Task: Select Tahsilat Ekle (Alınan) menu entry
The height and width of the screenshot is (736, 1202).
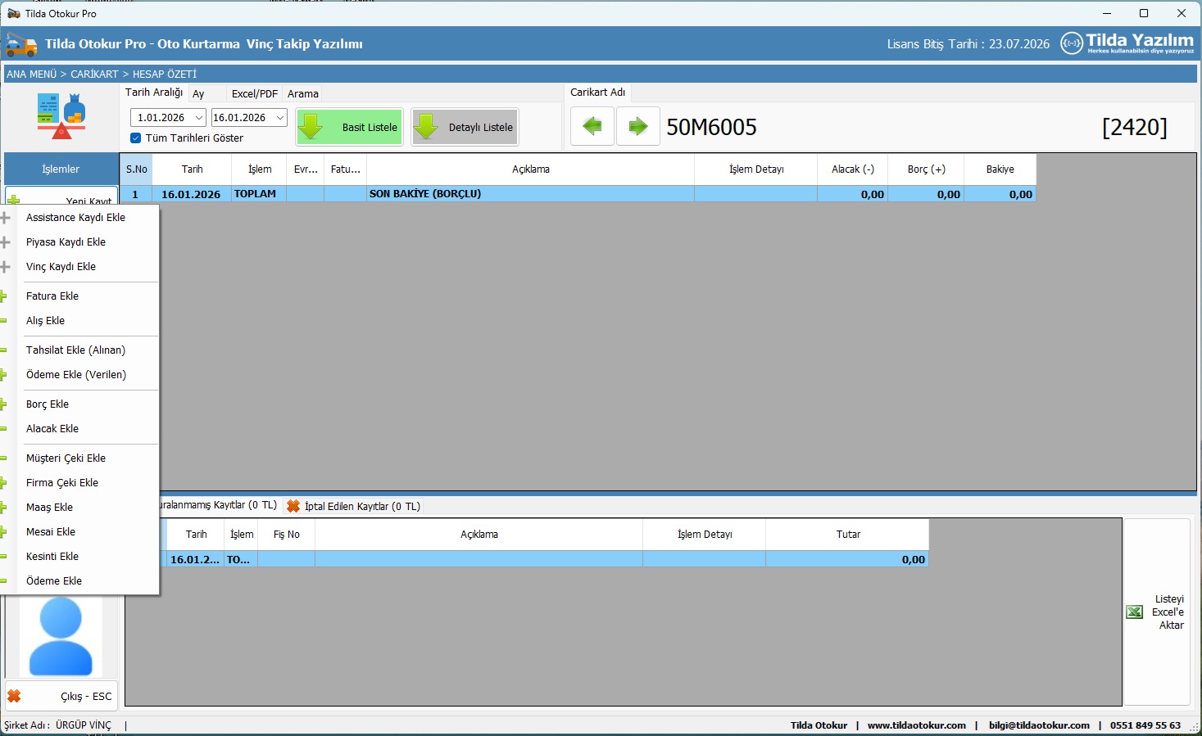Action: (x=75, y=350)
